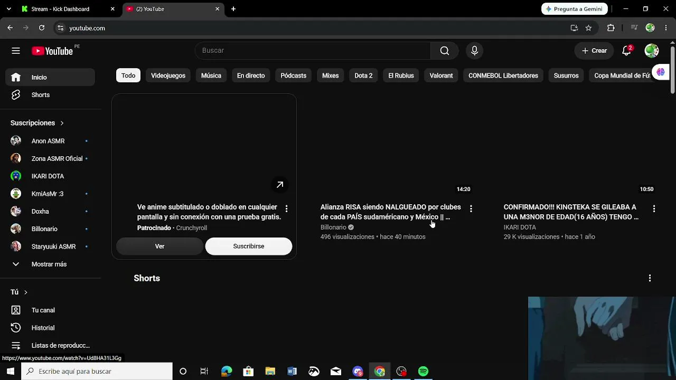This screenshot has height=380, width=676.
Task: Open the Chrome extensions puzzle icon
Action: point(611,28)
